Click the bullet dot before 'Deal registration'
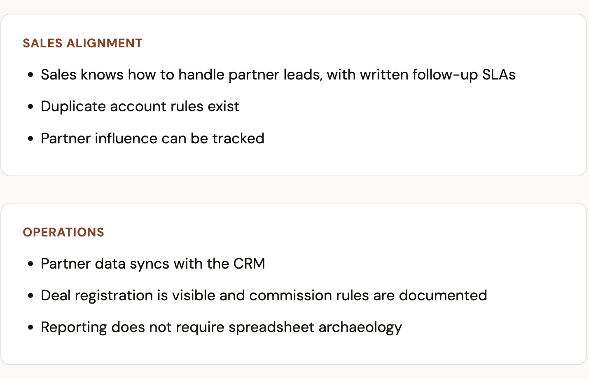 click(30, 296)
